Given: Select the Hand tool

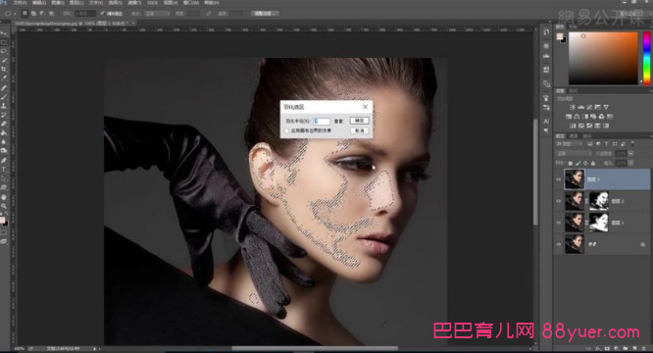Looking at the screenshot, I should [4, 196].
